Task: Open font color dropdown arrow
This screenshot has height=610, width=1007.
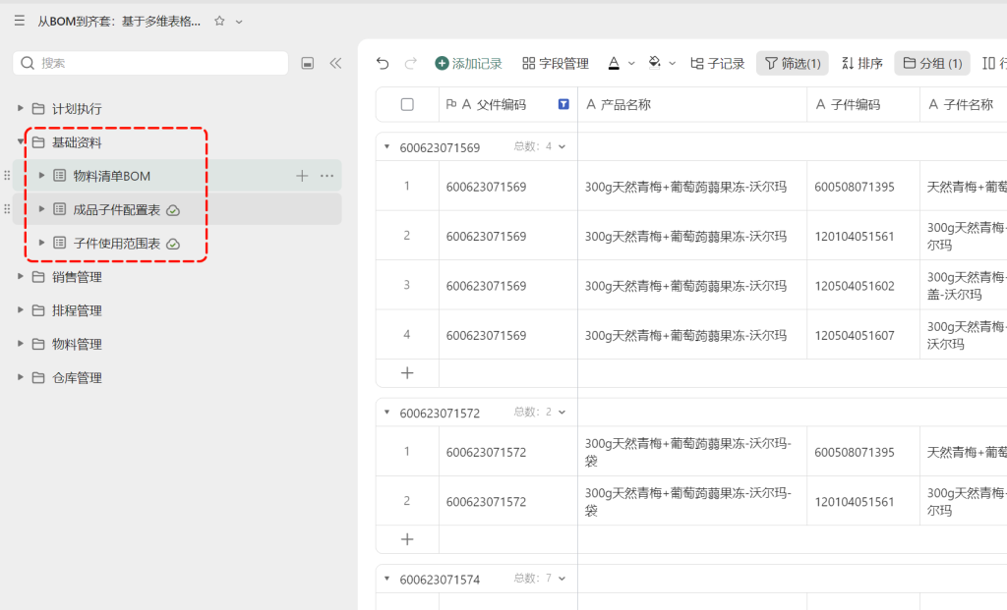Action: click(x=631, y=63)
